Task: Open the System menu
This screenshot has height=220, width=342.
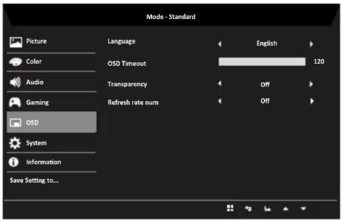Action: click(x=51, y=143)
